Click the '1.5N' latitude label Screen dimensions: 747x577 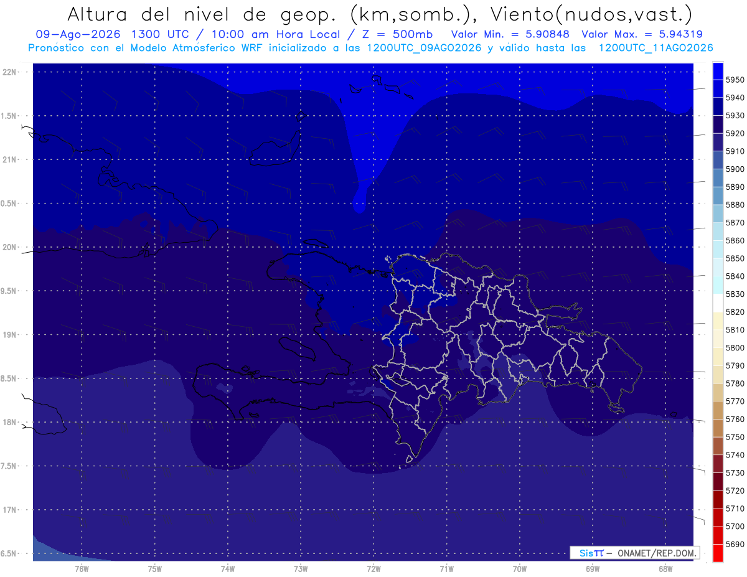[x=9, y=116]
